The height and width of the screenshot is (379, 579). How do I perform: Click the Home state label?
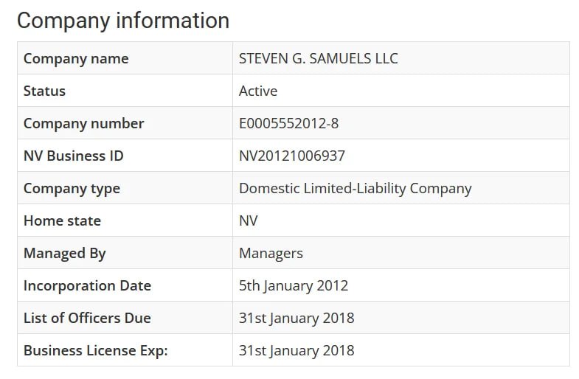62,220
